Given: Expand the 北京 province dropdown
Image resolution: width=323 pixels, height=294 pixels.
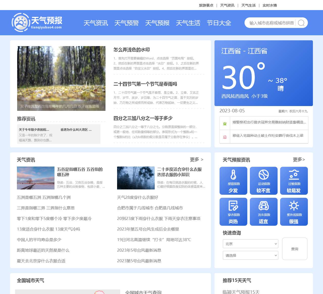Looking at the screenshot, I should 251,244.
